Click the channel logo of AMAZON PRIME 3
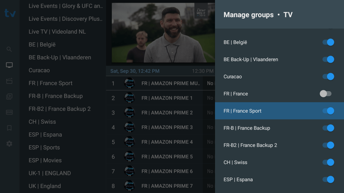The height and width of the screenshot is (193, 344). [x=129, y=127]
